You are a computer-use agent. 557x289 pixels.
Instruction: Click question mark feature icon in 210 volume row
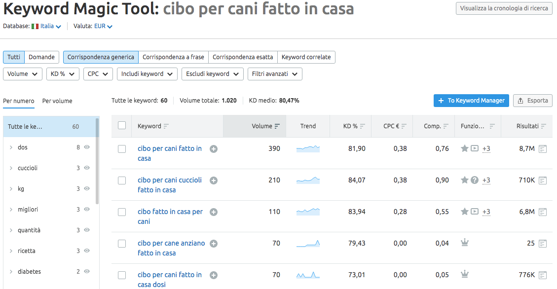(475, 180)
